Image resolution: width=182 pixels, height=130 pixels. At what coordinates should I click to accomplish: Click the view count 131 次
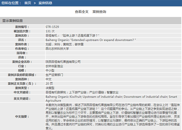[50, 31]
